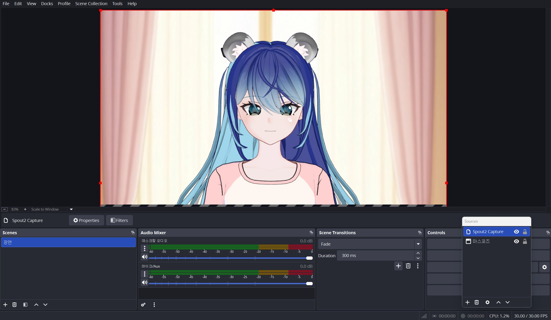The image size is (551, 320).
Task: Adjust the 마이크/Aux volume slider handle
Action: pos(309,283)
